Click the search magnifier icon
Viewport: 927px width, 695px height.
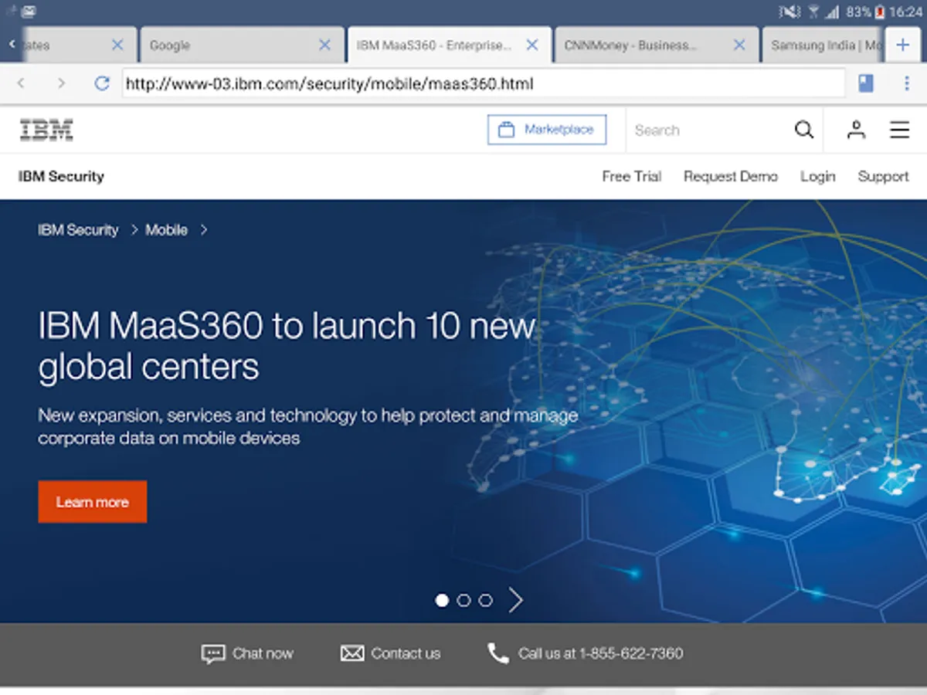804,130
